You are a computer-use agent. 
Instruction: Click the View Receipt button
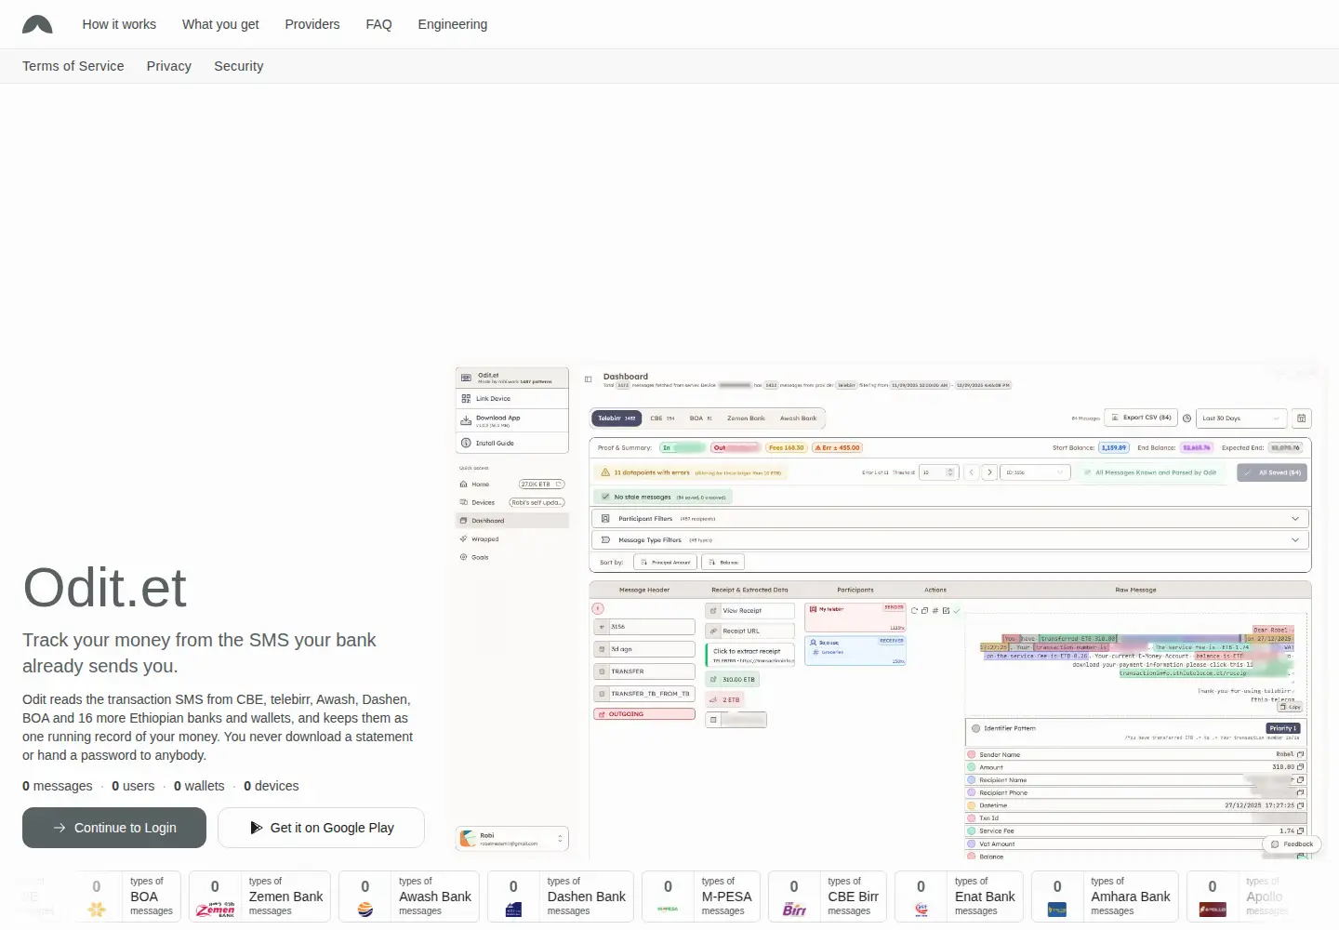coord(750,611)
